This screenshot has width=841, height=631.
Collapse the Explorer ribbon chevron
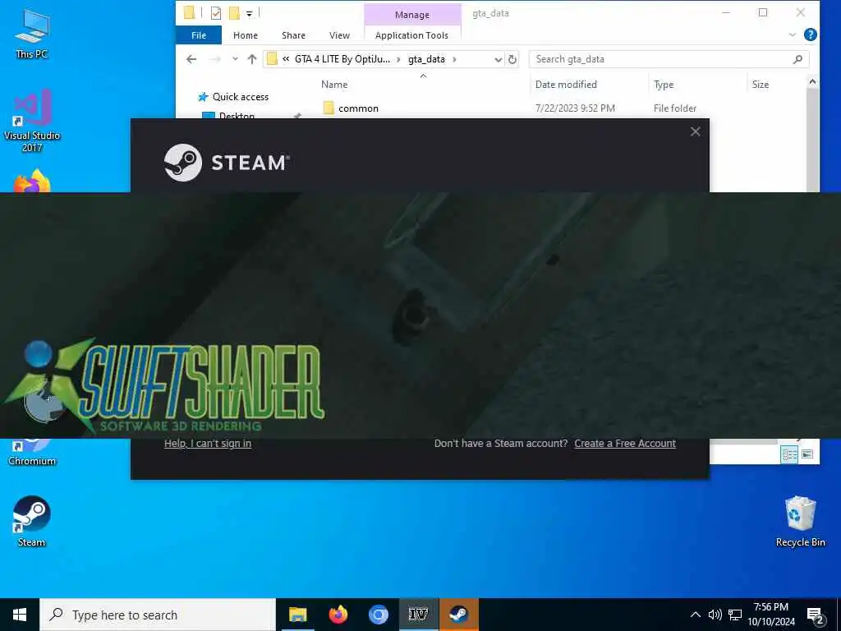pos(793,35)
